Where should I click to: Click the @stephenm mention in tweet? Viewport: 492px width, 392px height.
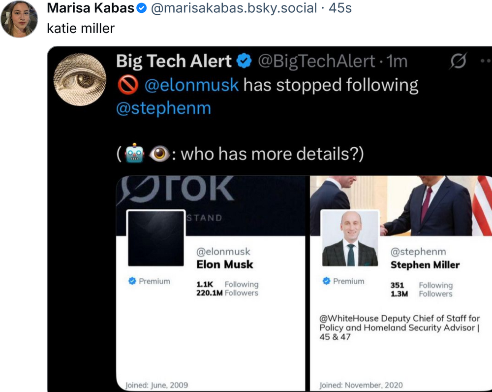(163, 108)
